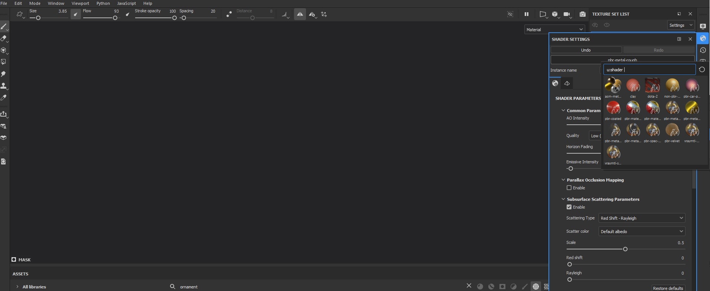Click the u:shader search field
This screenshot has height=291, width=710.
(x=649, y=69)
